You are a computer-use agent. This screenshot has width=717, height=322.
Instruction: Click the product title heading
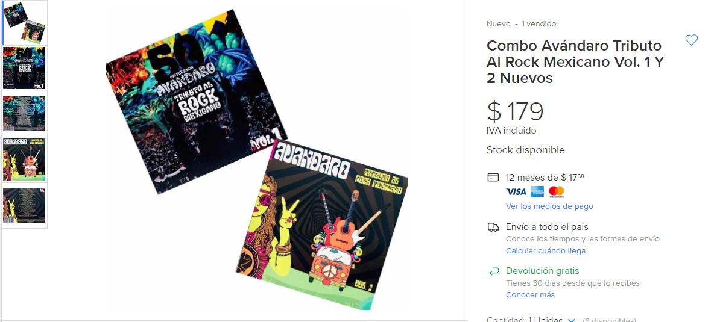tap(575, 61)
